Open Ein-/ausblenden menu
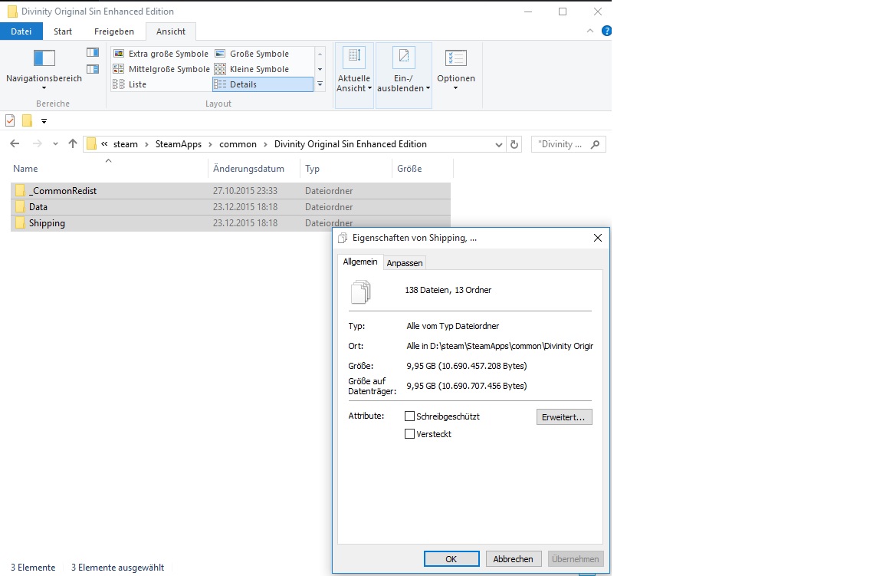The image size is (883, 576). tap(404, 75)
